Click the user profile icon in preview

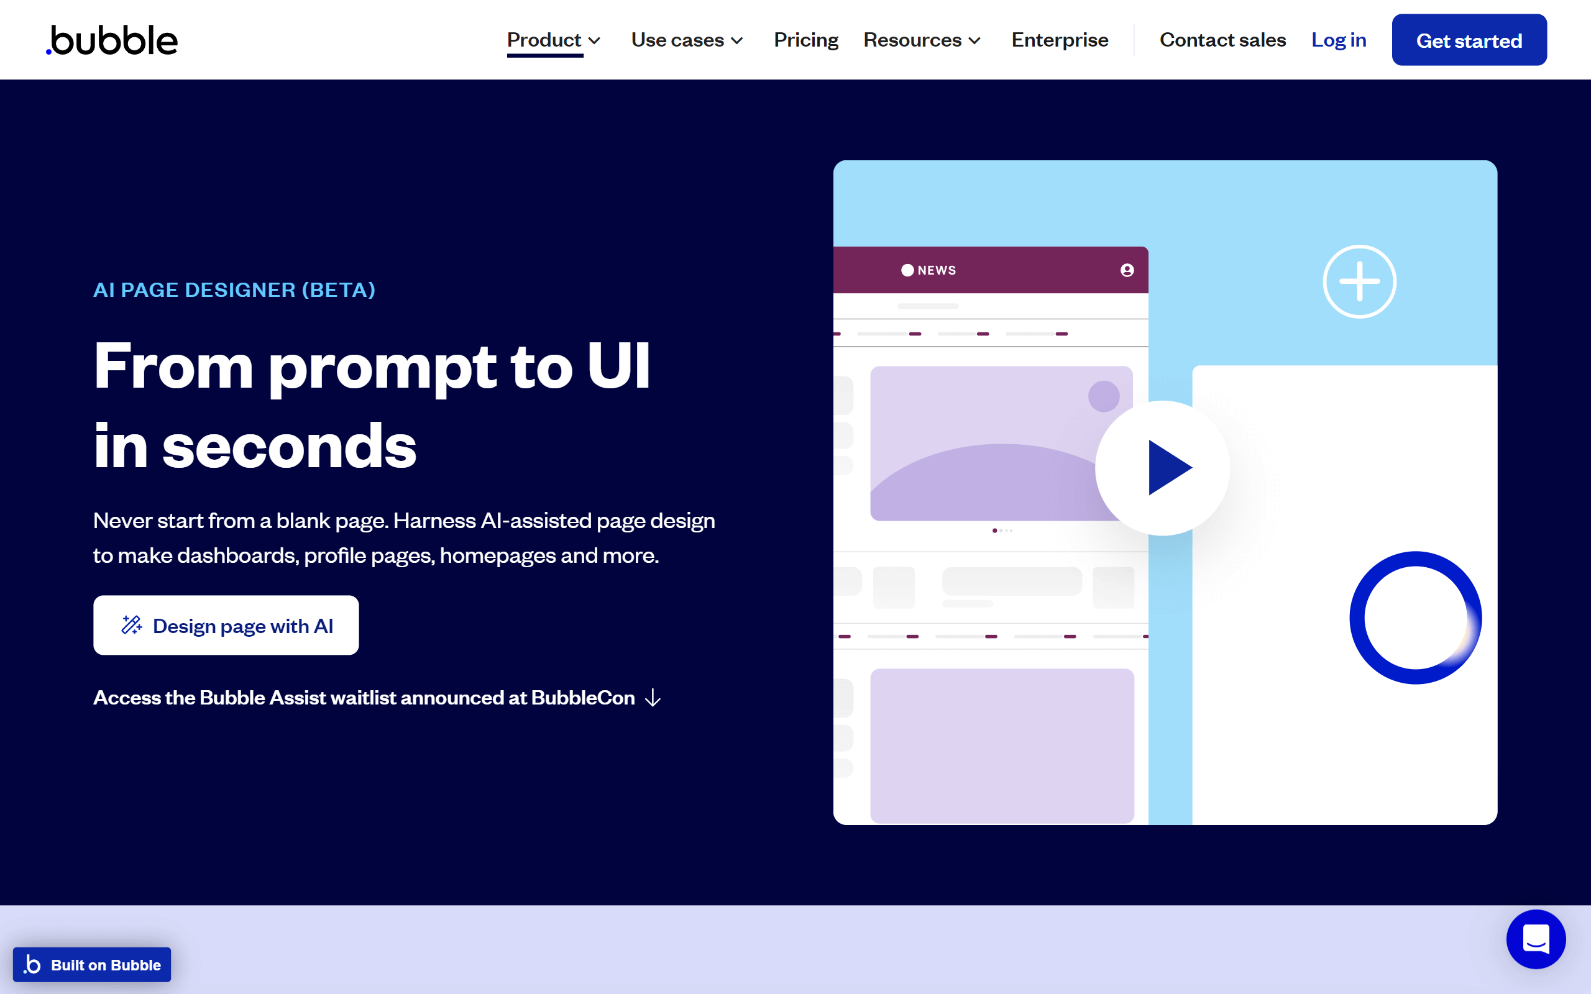pyautogui.click(x=1126, y=269)
